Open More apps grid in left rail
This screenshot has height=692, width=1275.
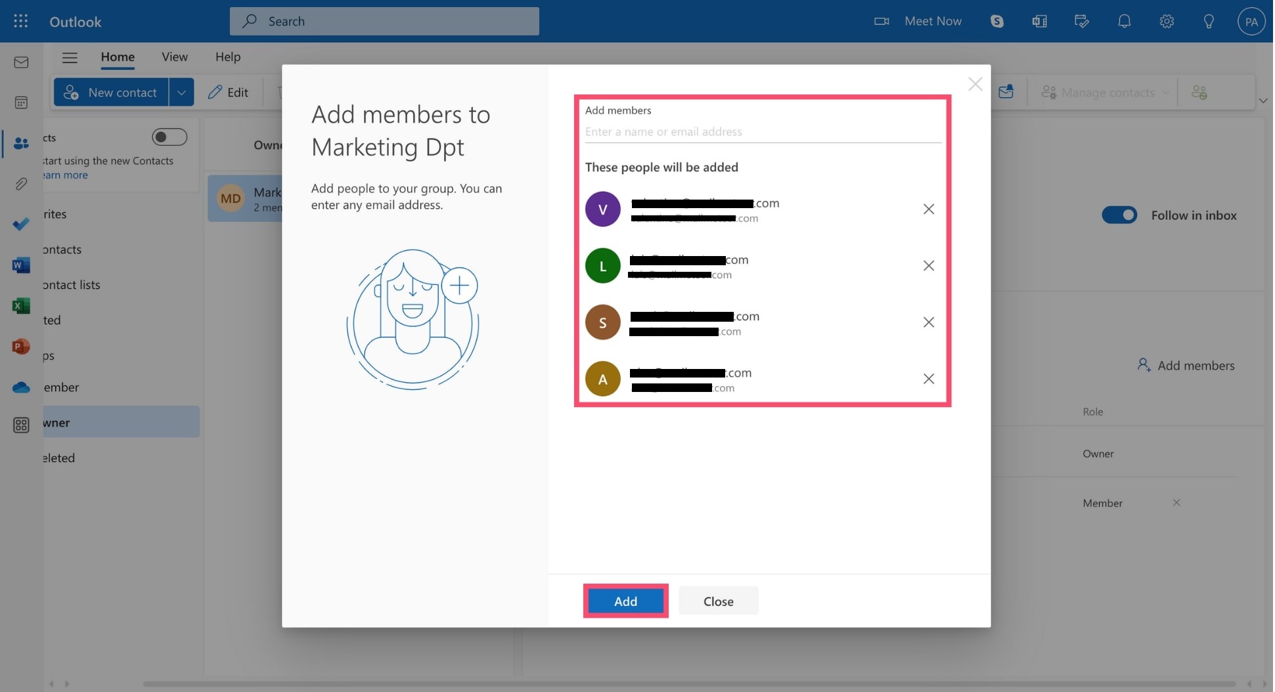21,425
